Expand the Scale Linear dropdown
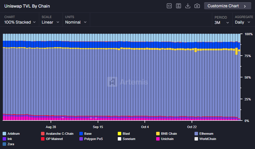 (50, 22)
